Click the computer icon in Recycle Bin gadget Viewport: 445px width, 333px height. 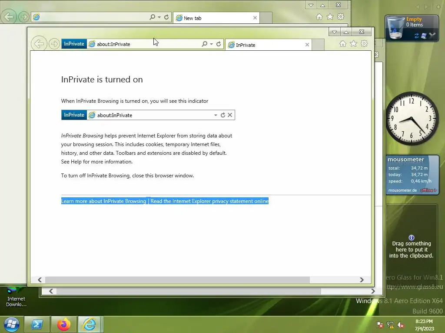tap(424, 36)
